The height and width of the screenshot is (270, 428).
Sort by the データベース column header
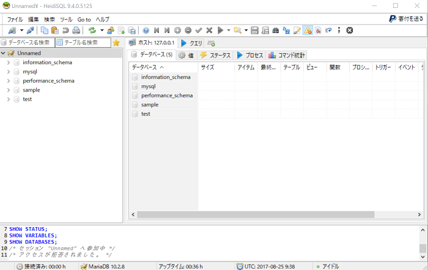pos(163,67)
